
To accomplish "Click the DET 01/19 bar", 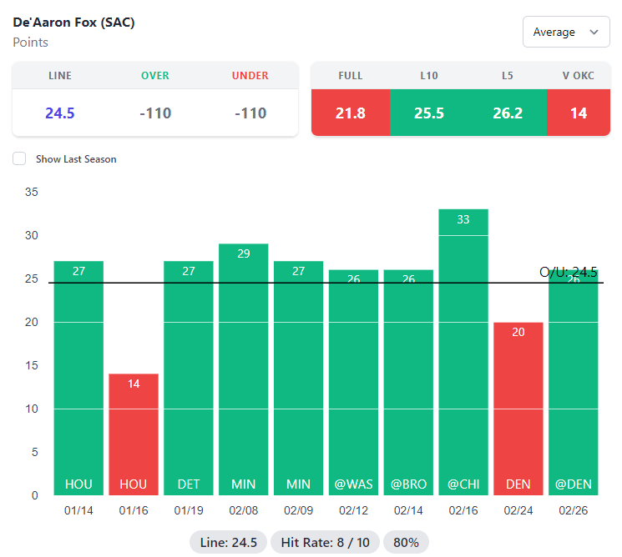I will click(x=189, y=378).
